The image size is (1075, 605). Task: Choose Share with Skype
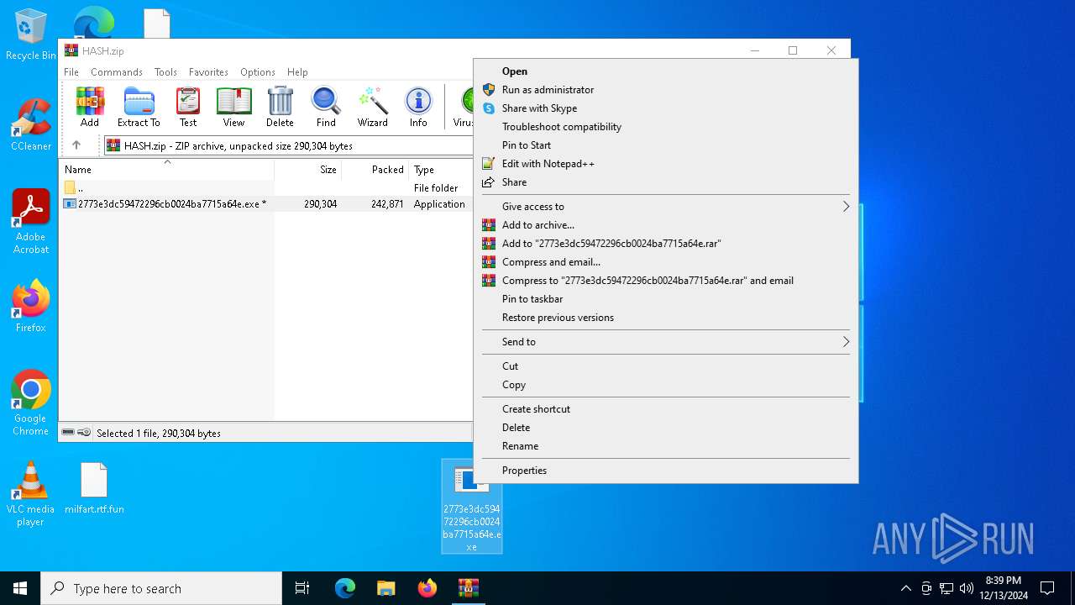tap(665, 108)
